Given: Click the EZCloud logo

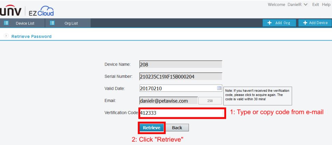Looking at the screenshot, I should point(41,12).
